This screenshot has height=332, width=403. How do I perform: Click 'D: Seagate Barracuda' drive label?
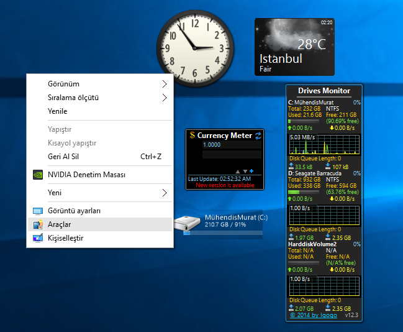pyautogui.click(x=315, y=173)
